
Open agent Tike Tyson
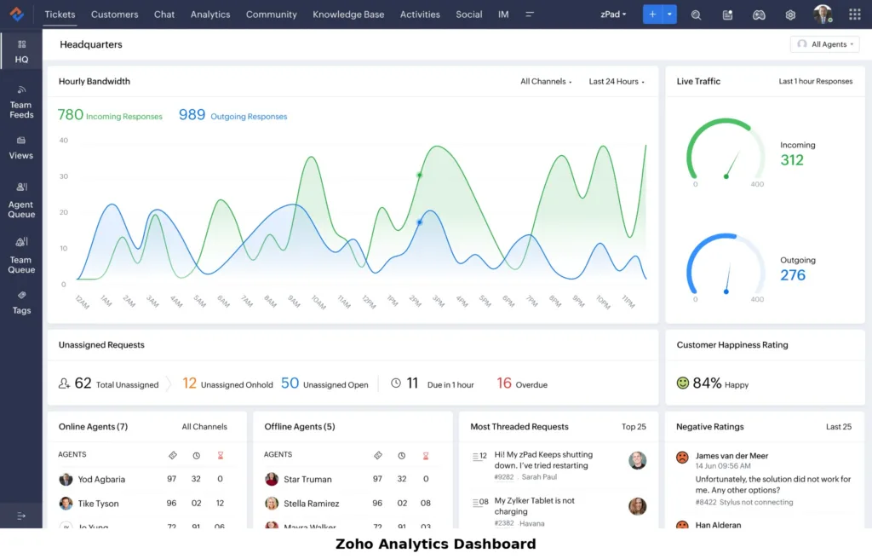point(98,504)
